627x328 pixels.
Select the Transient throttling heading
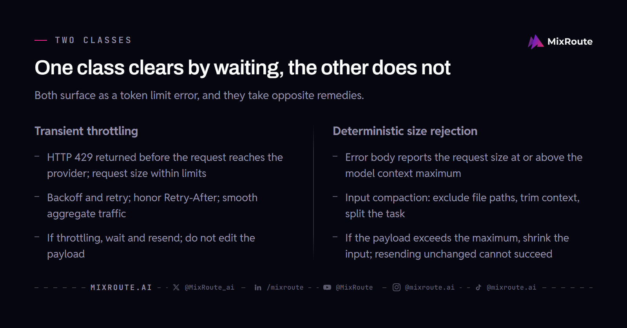tap(86, 131)
